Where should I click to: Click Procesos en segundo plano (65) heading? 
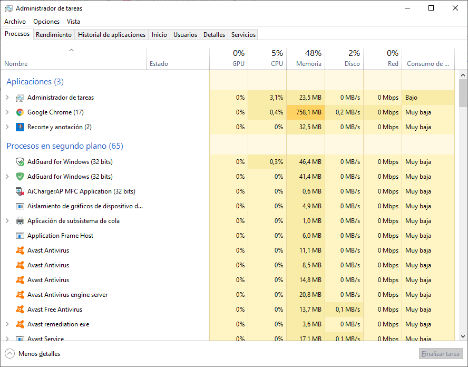65,146
